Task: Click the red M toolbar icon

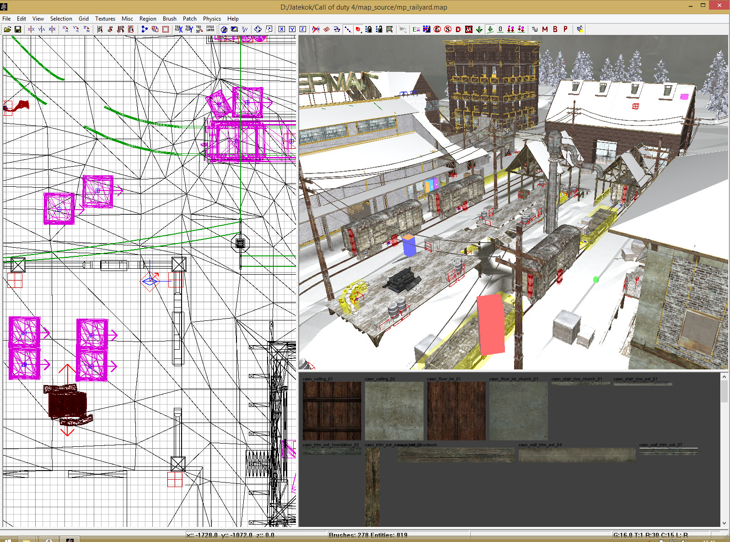Action: click(545, 29)
